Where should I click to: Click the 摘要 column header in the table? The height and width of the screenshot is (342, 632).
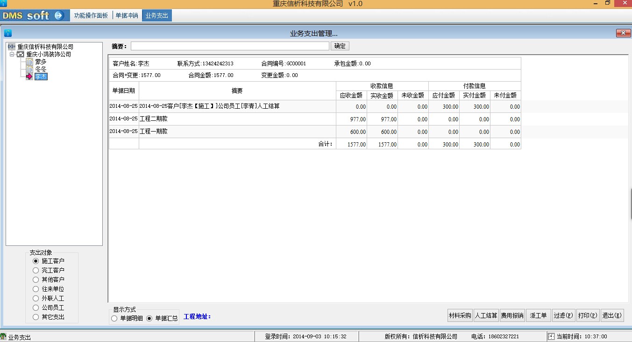click(237, 91)
